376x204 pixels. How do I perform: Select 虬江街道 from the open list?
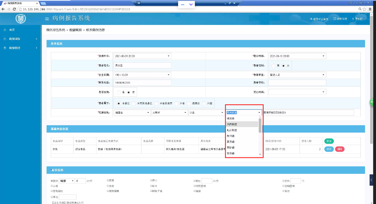click(242, 130)
